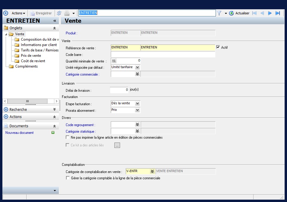Click the Enregistrer save button
This screenshot has width=287, height=202.
41,13
